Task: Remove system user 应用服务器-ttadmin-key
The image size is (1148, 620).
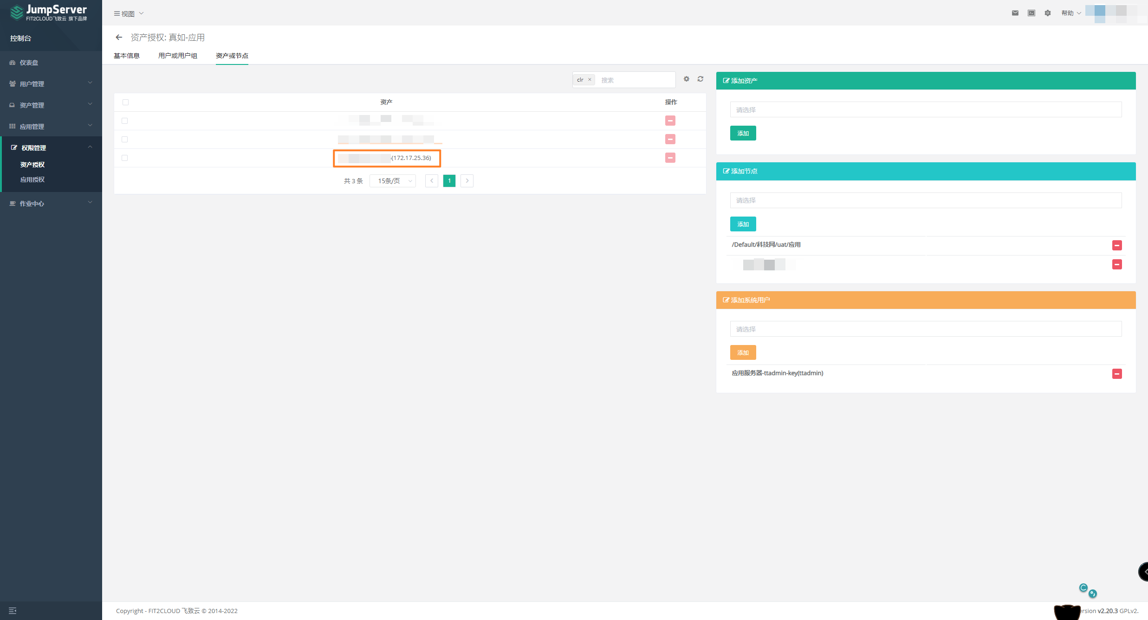Action: click(1117, 374)
